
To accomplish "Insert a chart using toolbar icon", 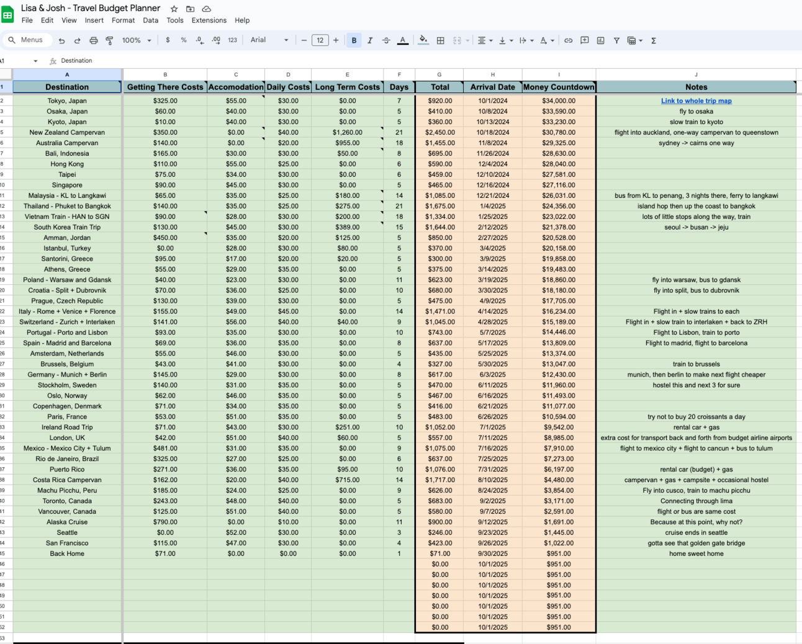I will pos(600,40).
